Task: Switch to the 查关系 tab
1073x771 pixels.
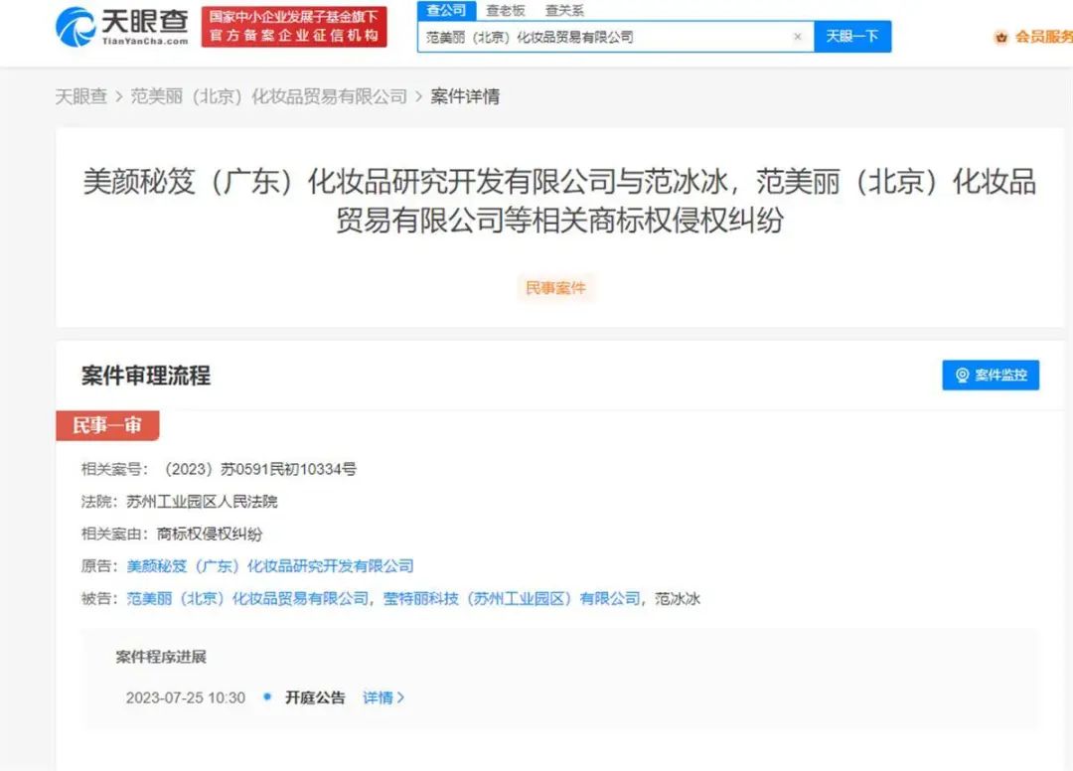Action: click(x=563, y=10)
